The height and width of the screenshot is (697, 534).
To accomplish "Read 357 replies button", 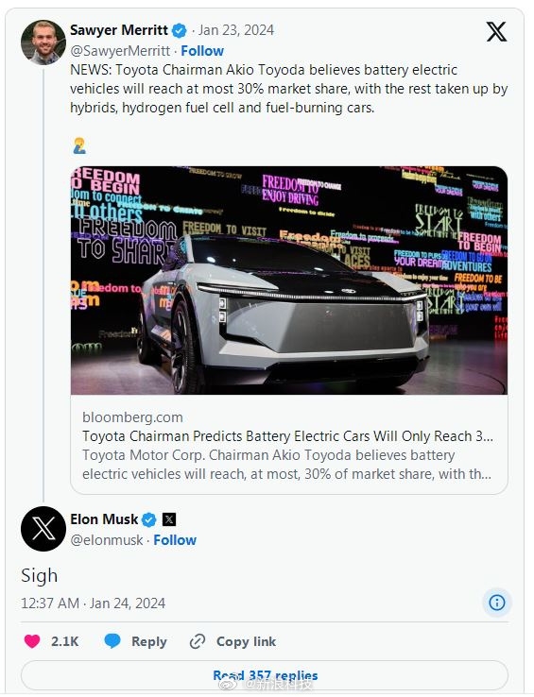I will coord(265,675).
